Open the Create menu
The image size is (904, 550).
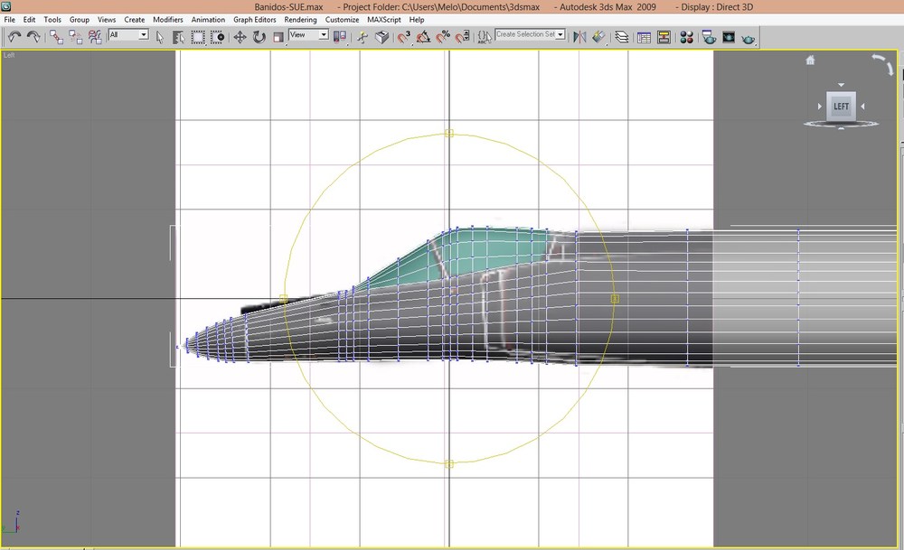pyautogui.click(x=135, y=20)
